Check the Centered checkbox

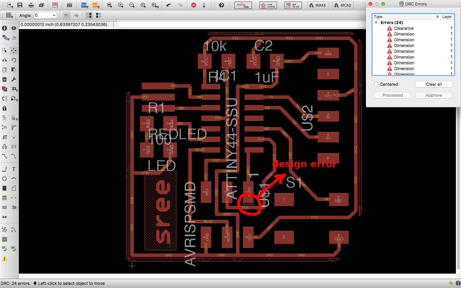(x=377, y=84)
